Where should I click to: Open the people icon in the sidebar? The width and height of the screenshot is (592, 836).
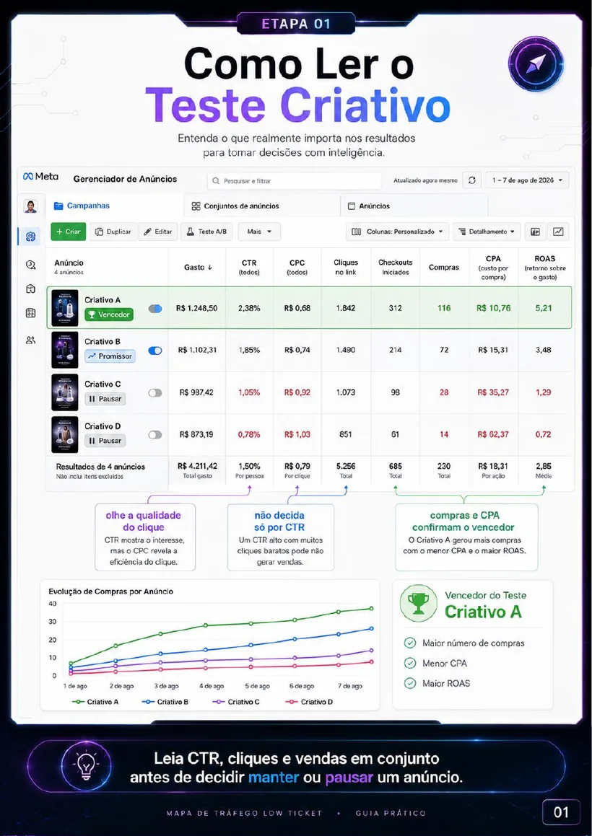[31, 340]
